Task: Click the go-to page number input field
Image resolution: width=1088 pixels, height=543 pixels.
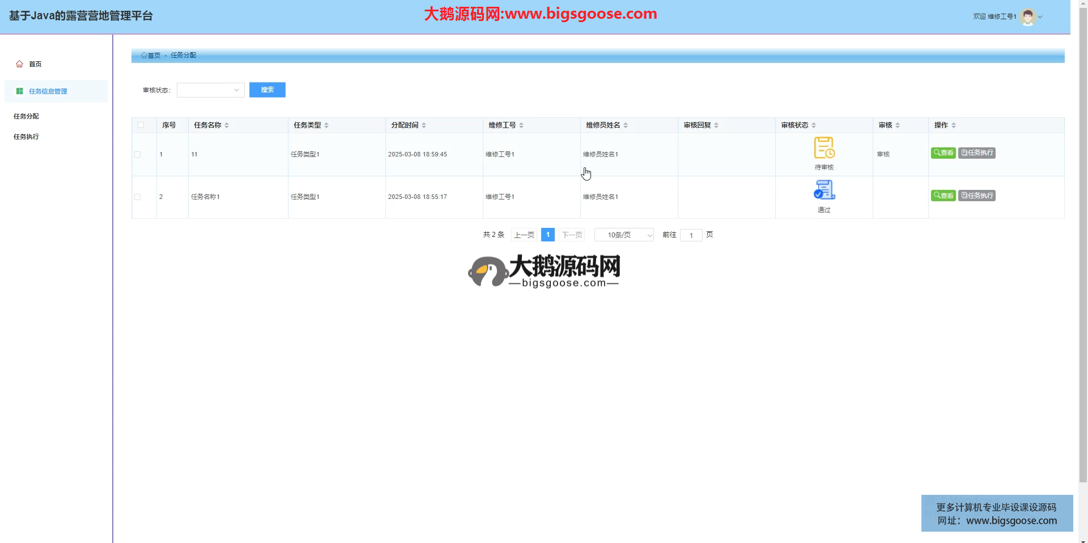Action: coord(691,235)
